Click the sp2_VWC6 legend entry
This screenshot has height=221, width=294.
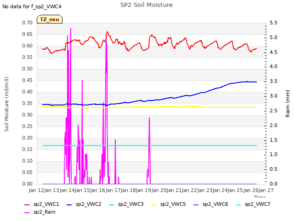pyautogui.click(x=211, y=204)
